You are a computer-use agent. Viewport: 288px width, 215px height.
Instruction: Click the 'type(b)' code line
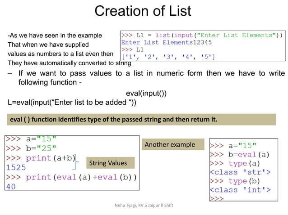235,181
